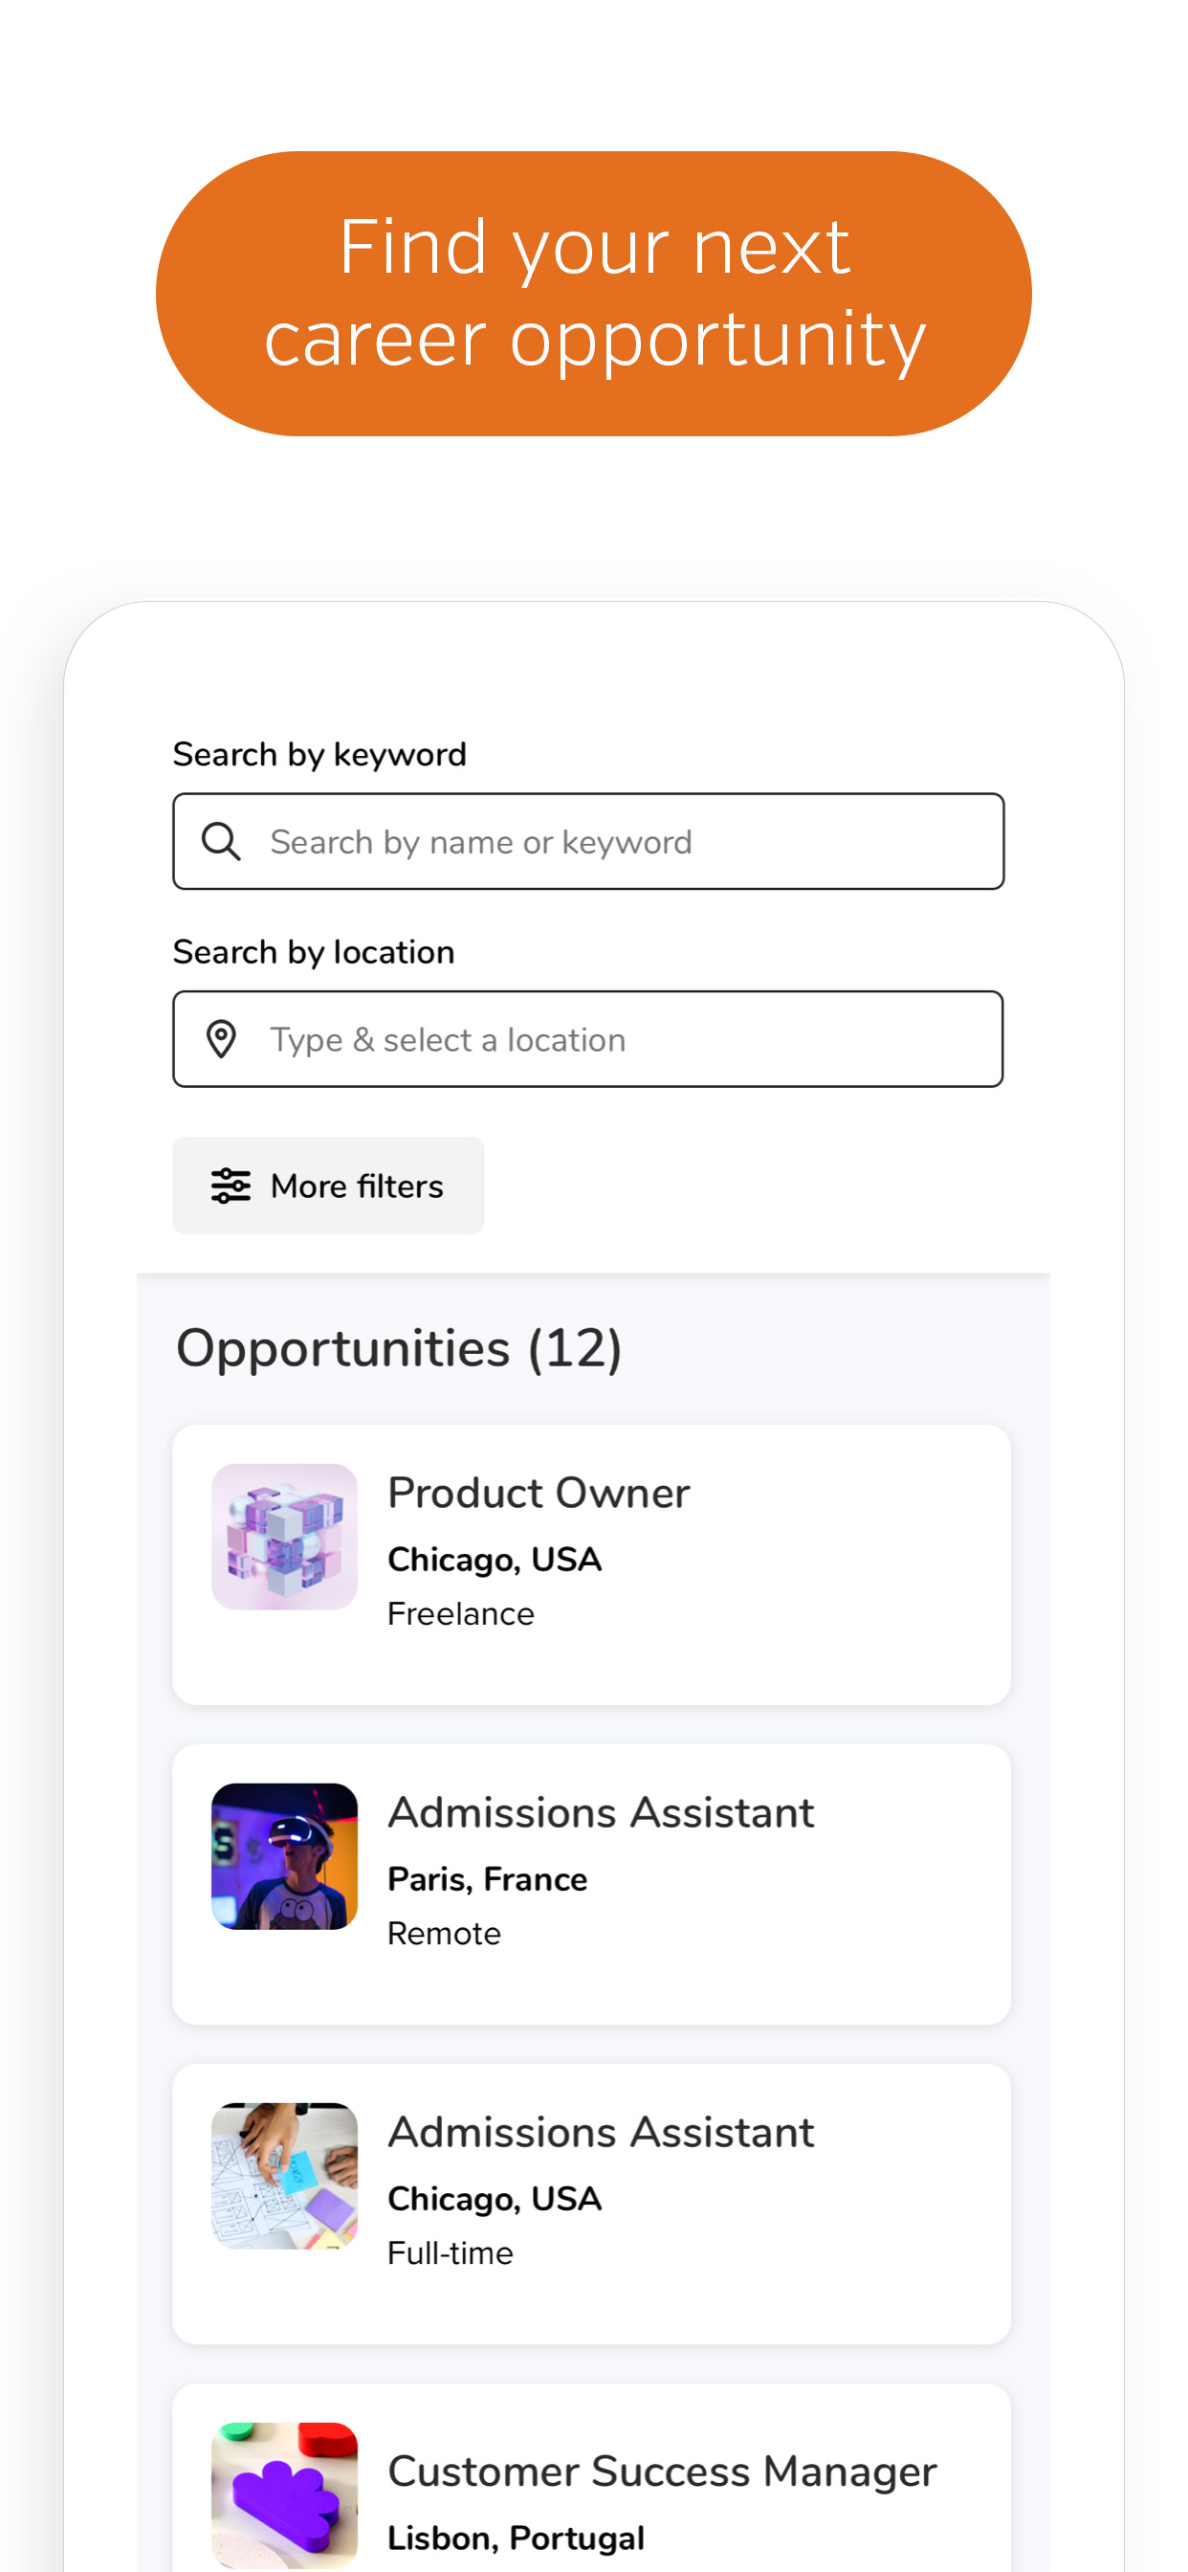Viewport: 1188px width, 2572px height.
Task: Click the Opportunities (12) heading
Action: 399,1349
